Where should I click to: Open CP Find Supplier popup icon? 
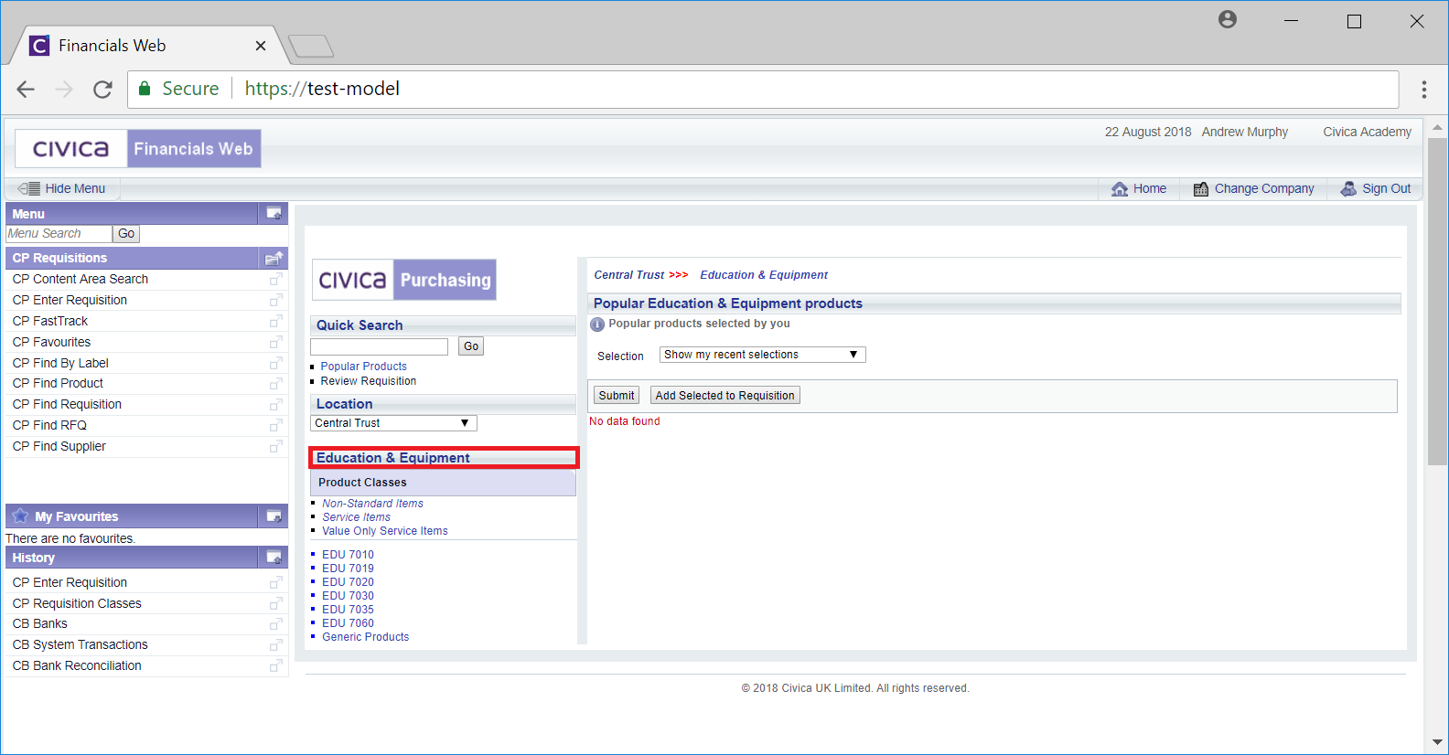pyautogui.click(x=275, y=446)
